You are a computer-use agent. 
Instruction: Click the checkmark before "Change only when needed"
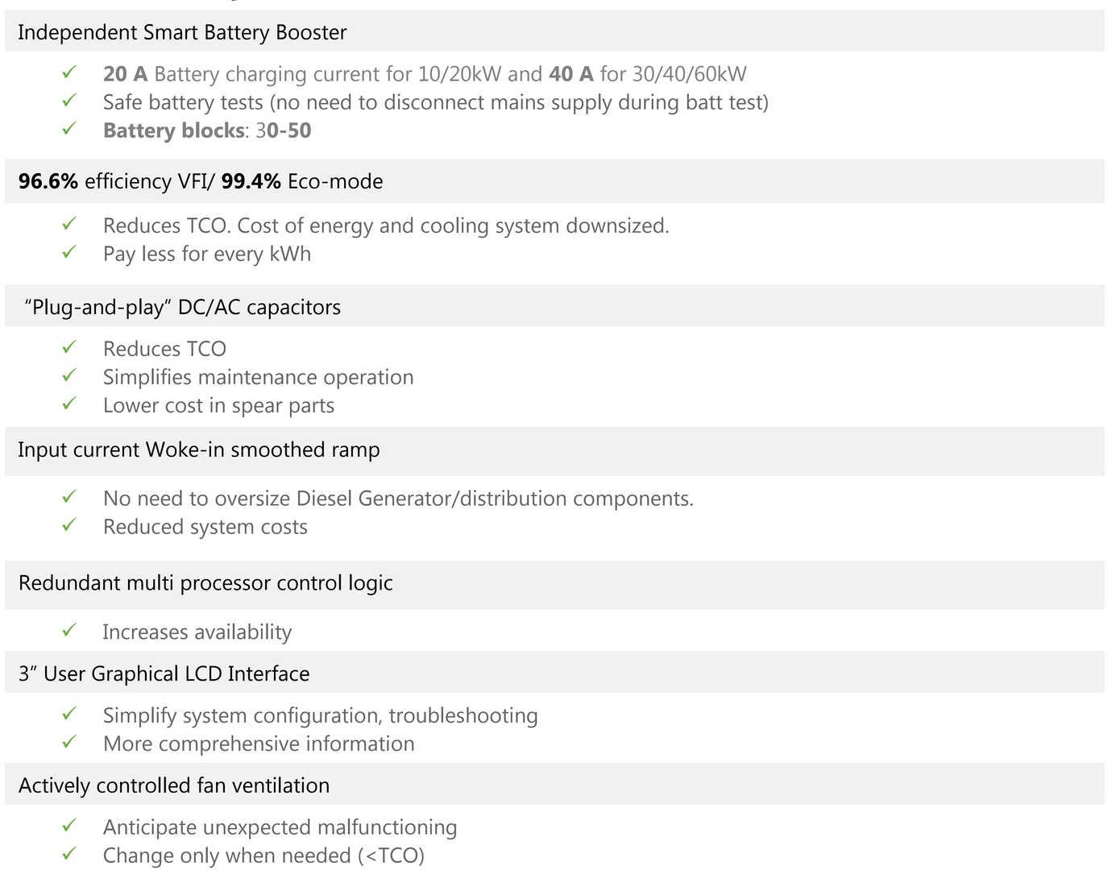coord(69,854)
